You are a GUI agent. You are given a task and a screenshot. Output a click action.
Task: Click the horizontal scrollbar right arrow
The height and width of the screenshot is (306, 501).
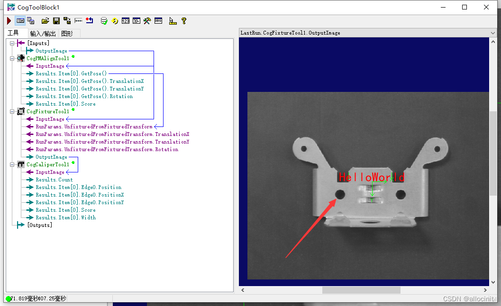click(485, 290)
